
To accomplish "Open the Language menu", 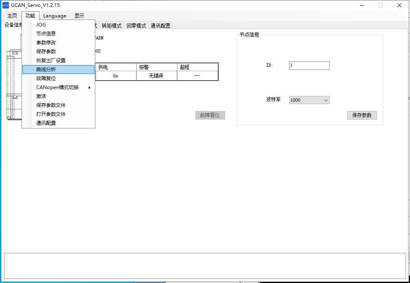I will tap(55, 16).
